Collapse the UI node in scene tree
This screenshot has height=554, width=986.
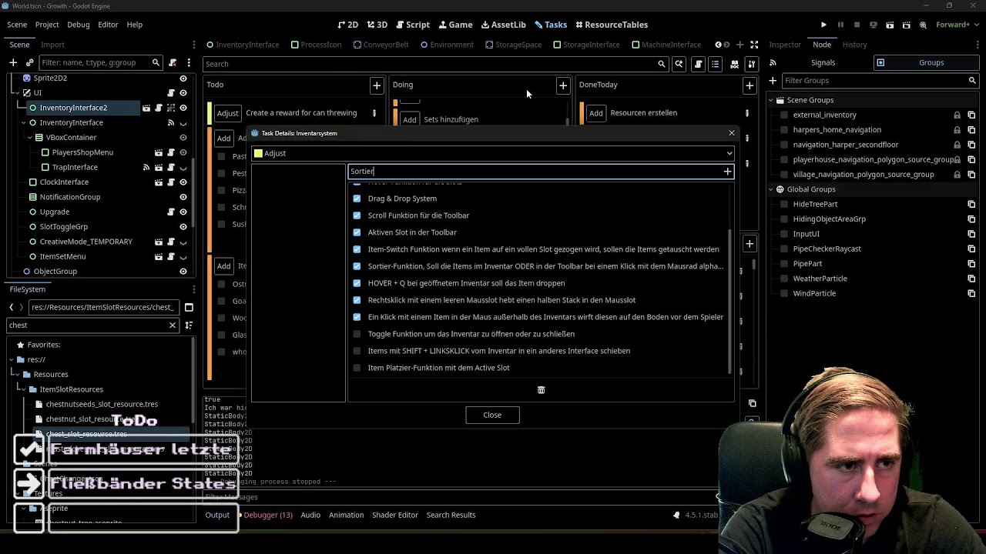click(17, 92)
